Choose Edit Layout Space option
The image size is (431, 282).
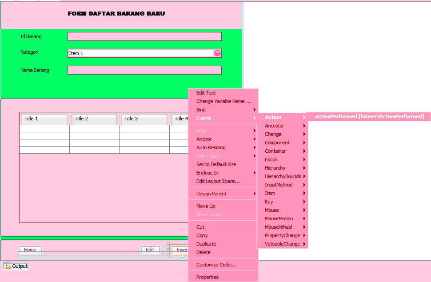click(223, 181)
